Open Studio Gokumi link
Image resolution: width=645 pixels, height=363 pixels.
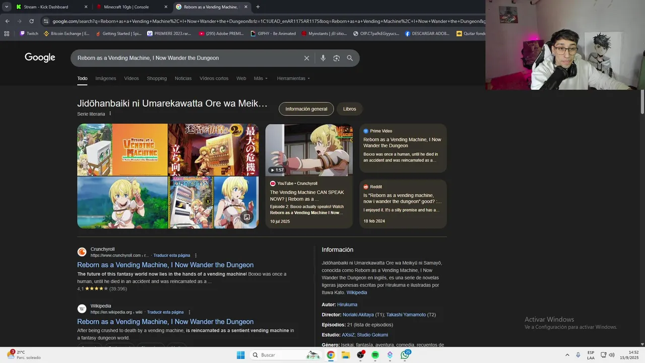coord(372,335)
